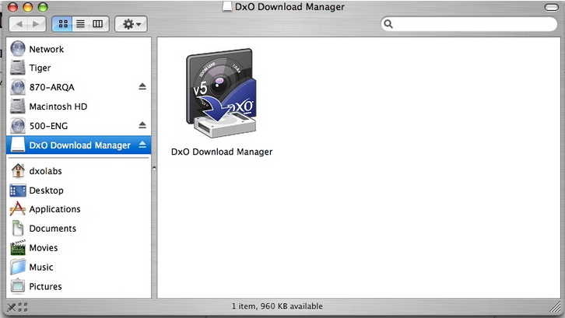Open the Movies folder
The image size is (565, 318).
pos(43,248)
